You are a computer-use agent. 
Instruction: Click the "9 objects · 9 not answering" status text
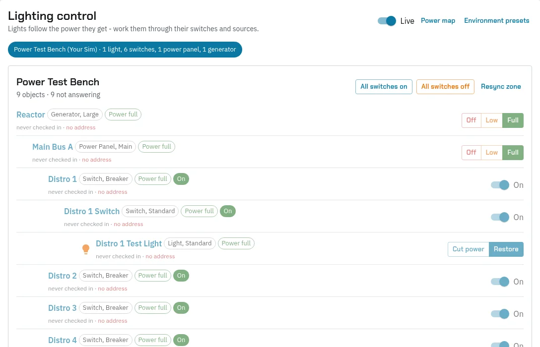click(58, 95)
